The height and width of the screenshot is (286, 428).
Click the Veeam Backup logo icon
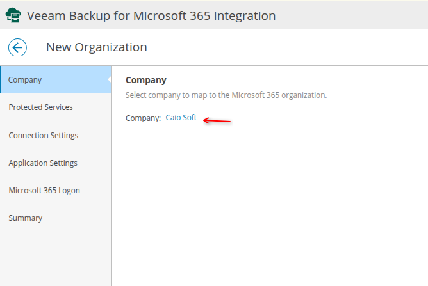pos(13,15)
